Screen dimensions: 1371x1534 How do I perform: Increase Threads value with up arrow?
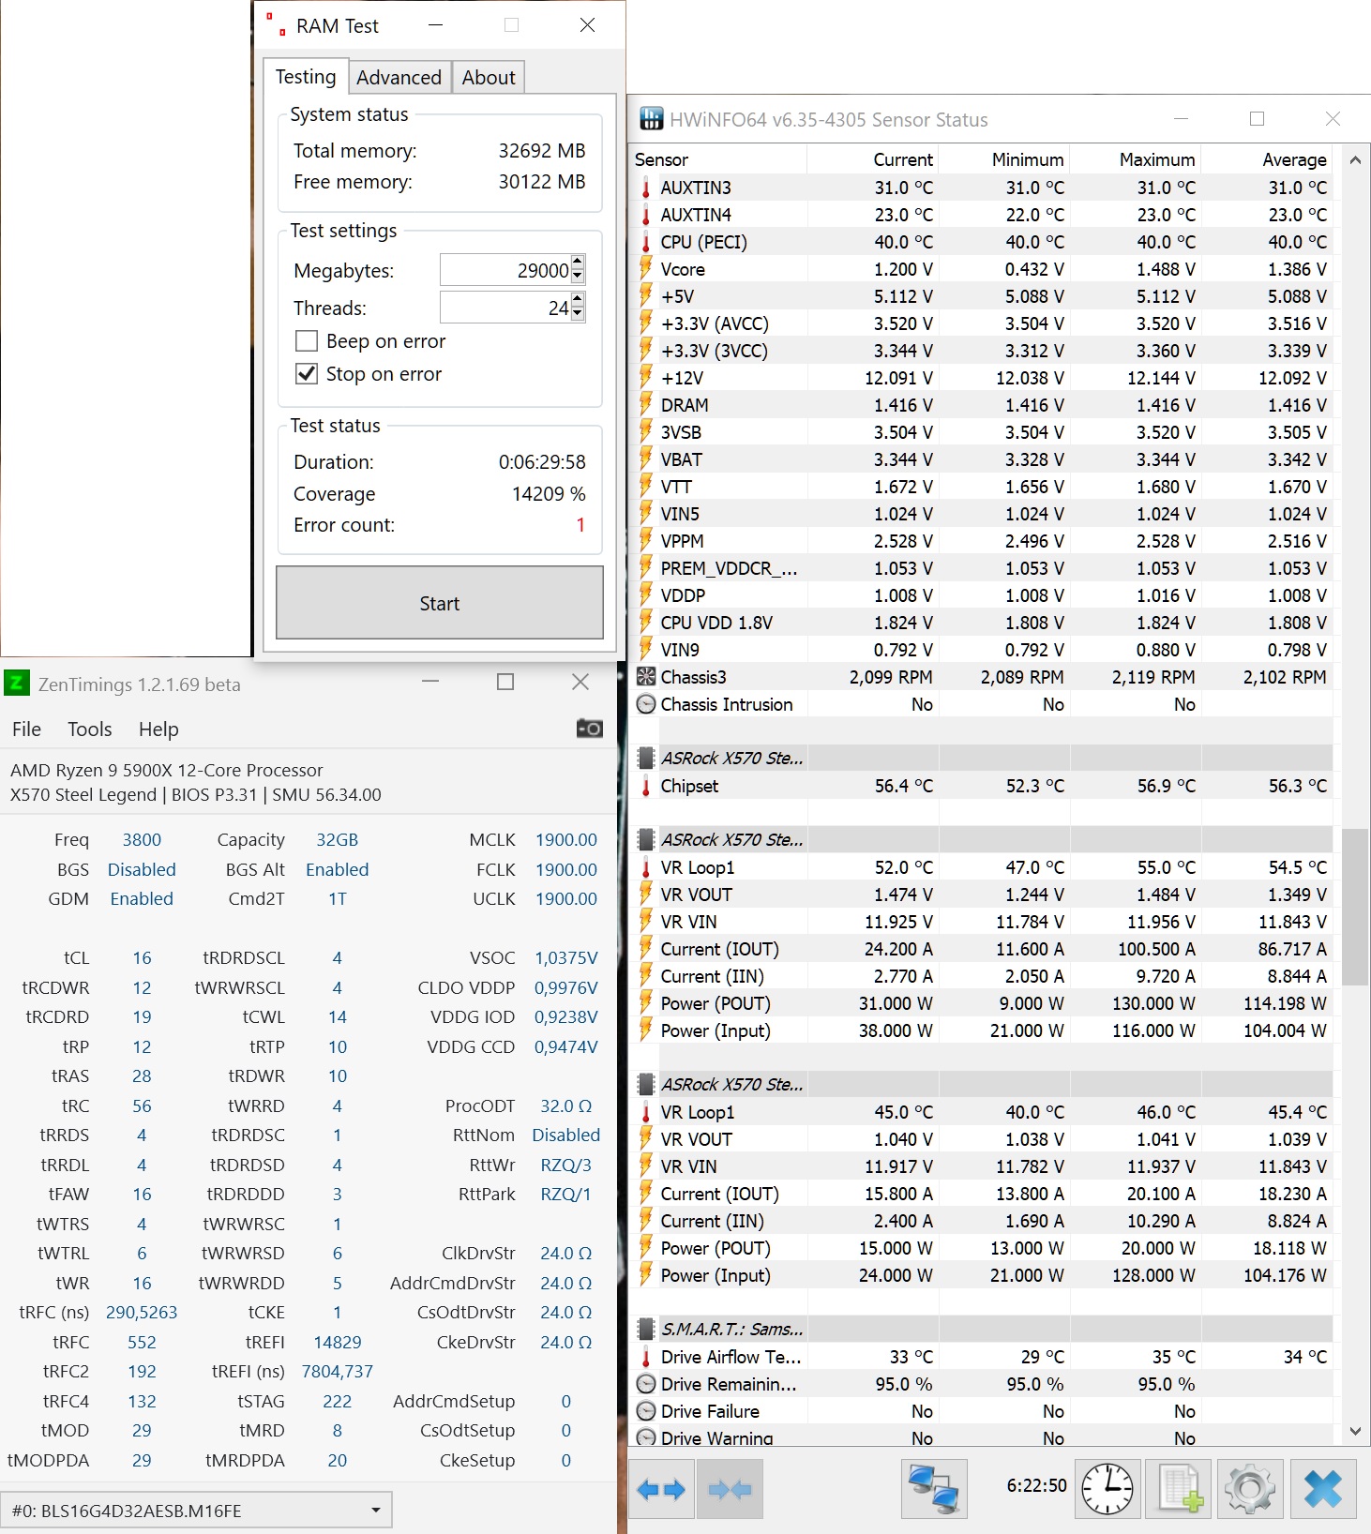tap(578, 300)
